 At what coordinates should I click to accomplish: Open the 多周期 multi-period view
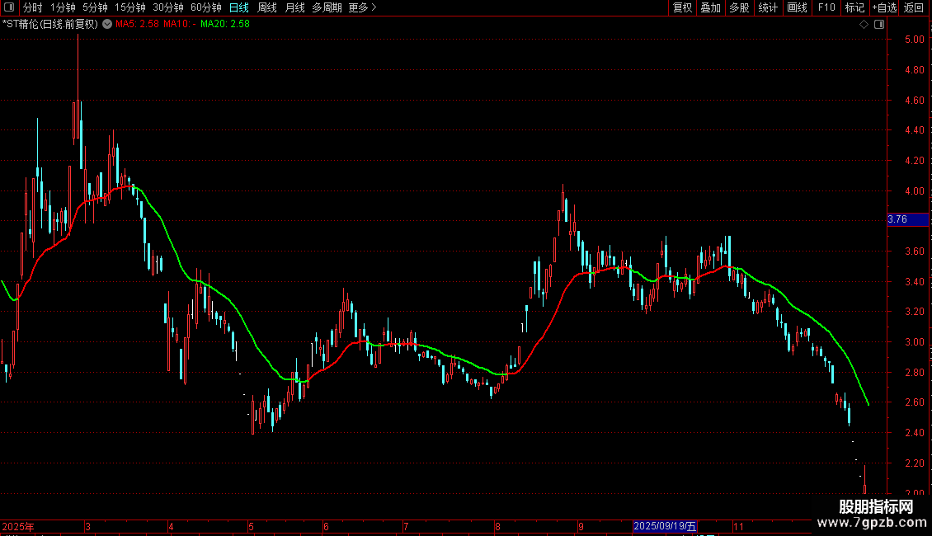(327, 7)
